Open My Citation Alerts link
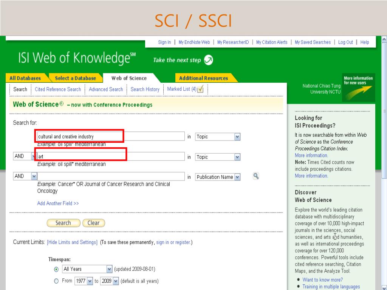The width and height of the screenshot is (387, 290). [x=272, y=42]
